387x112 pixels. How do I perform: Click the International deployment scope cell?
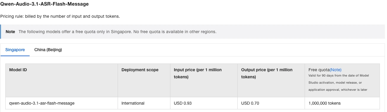pyautogui.click(x=144, y=103)
